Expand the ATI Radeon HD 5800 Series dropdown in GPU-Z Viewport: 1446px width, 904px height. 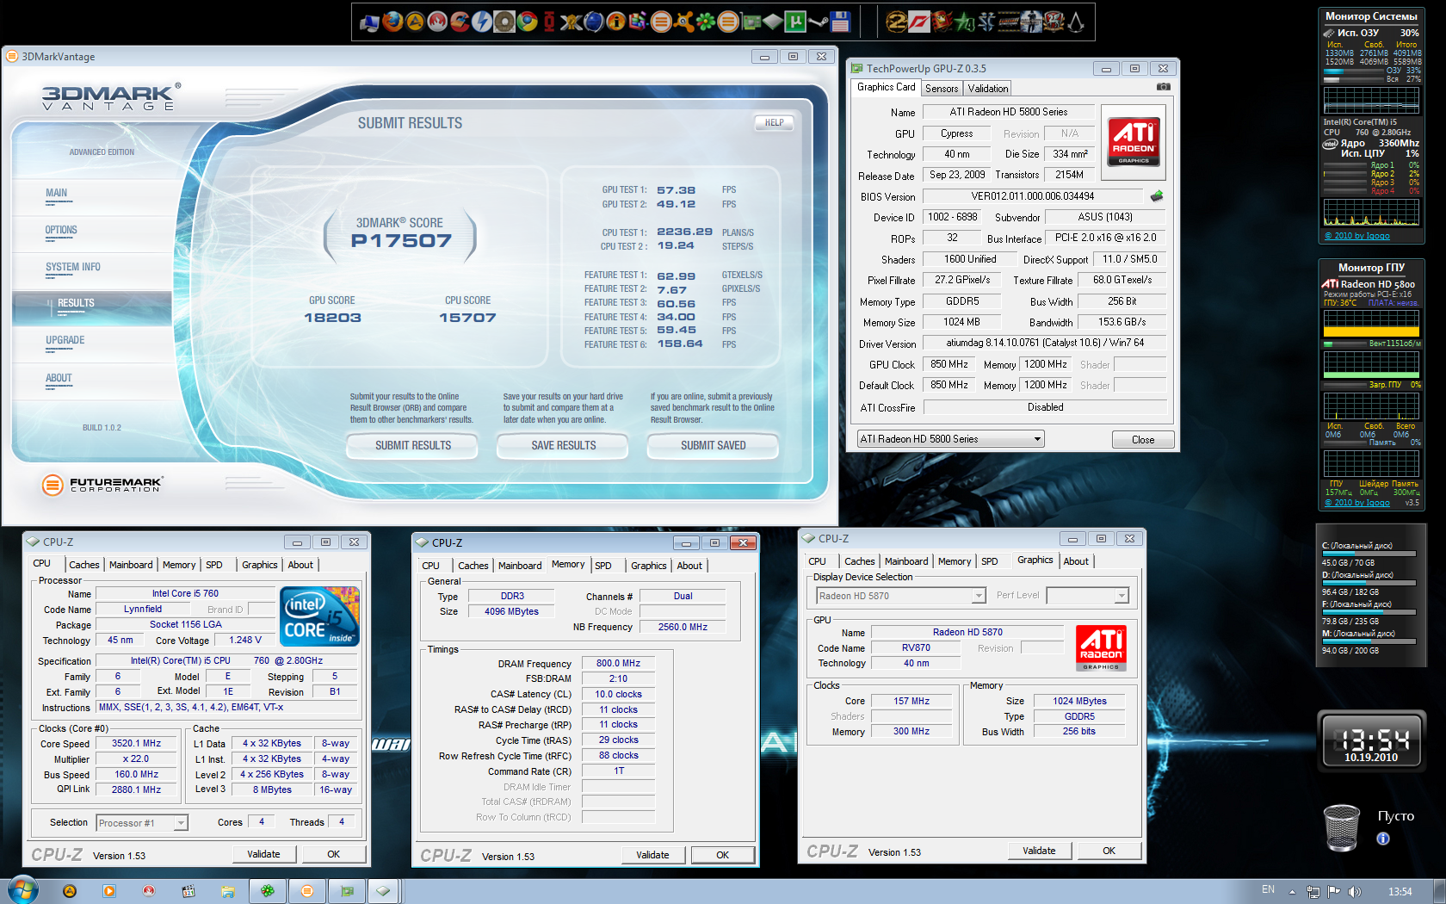[950, 439]
